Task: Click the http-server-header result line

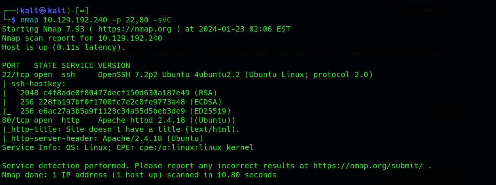Action: tap(103, 138)
